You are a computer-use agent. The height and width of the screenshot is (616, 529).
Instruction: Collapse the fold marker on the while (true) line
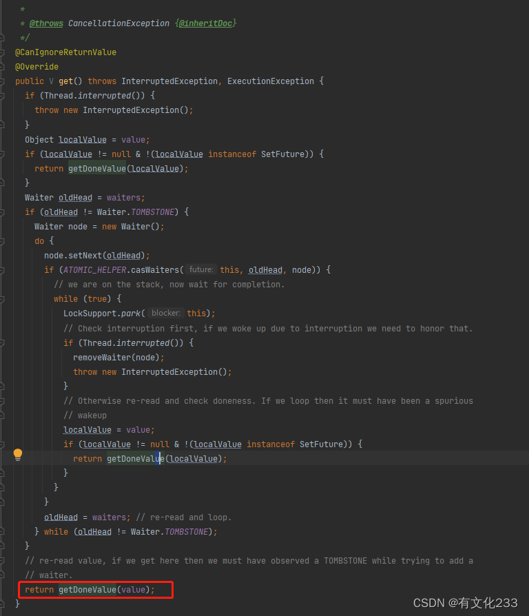(x=2, y=299)
